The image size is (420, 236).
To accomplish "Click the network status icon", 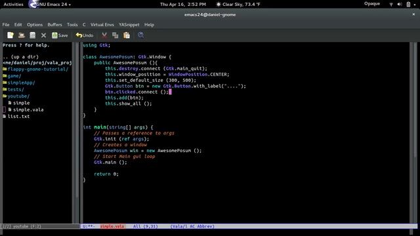I will coord(391,5).
